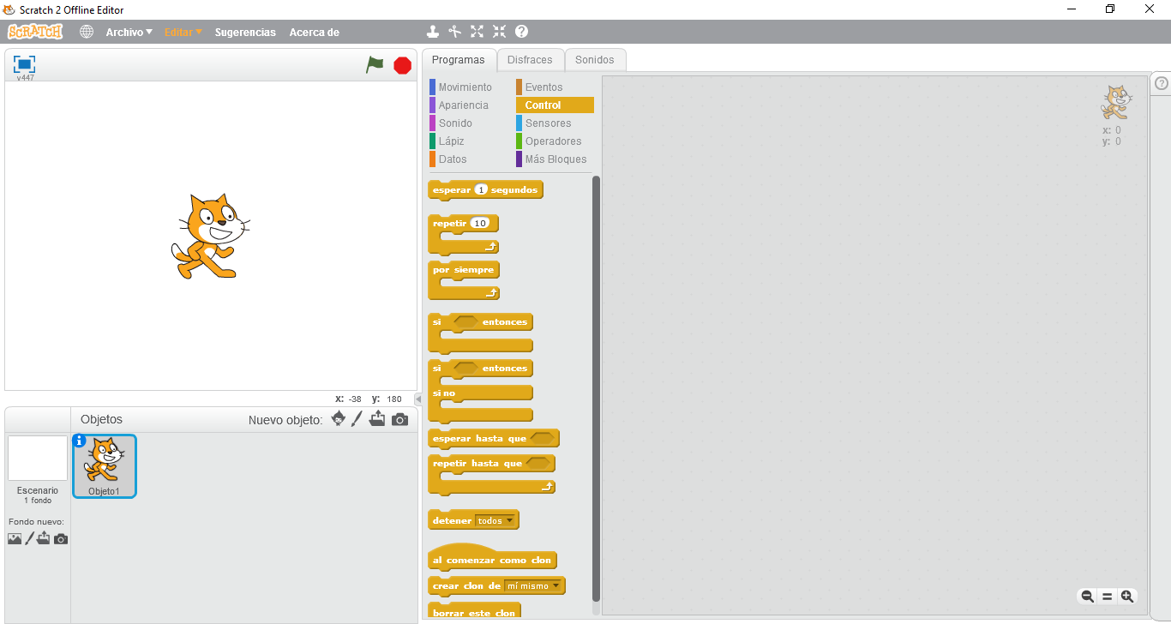The width and height of the screenshot is (1171, 624).
Task: Select the shrink sprite tool
Action: (x=499, y=32)
